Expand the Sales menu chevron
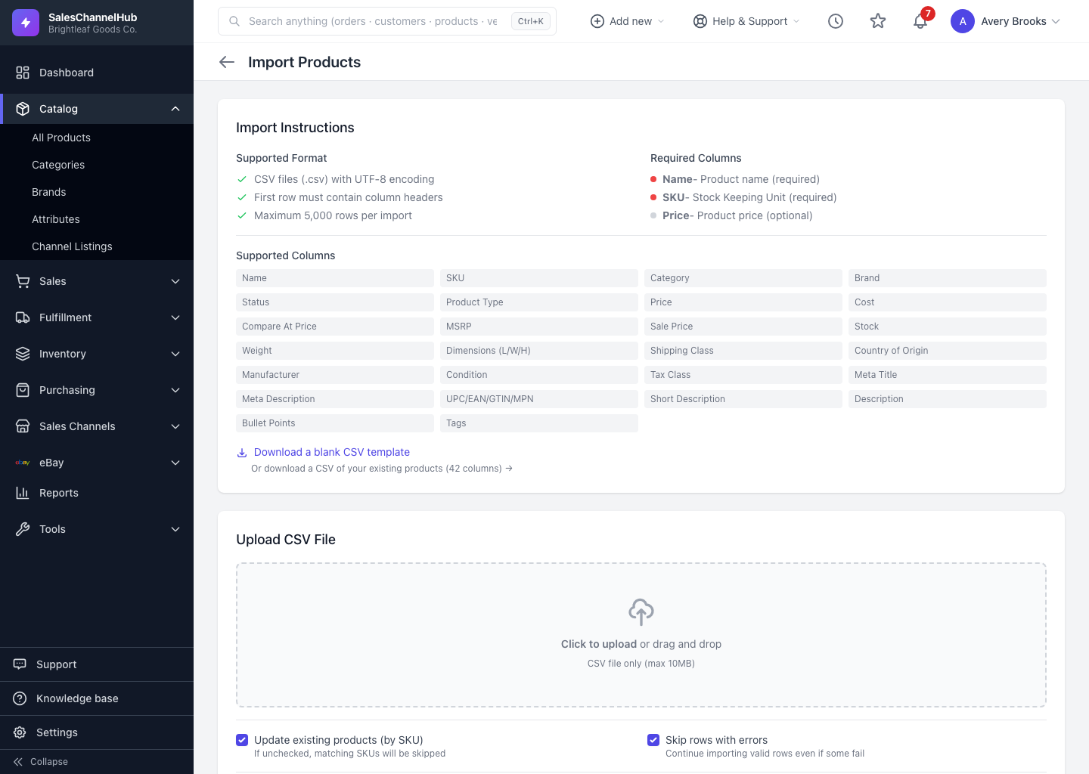This screenshot has height=774, width=1089. pos(175,281)
